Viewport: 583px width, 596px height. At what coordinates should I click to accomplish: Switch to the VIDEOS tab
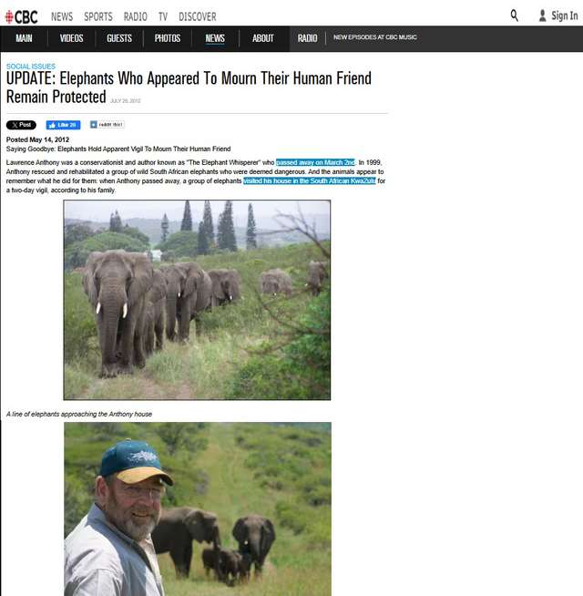[71, 38]
